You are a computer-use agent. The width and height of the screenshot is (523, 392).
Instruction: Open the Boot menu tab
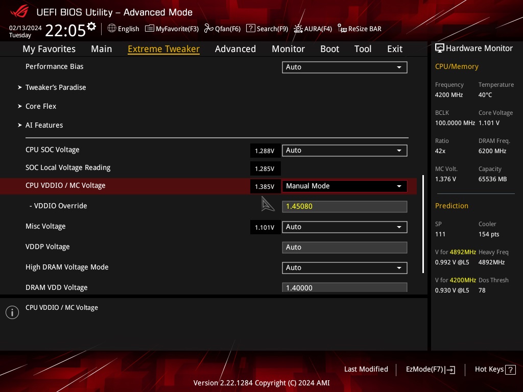click(x=329, y=48)
